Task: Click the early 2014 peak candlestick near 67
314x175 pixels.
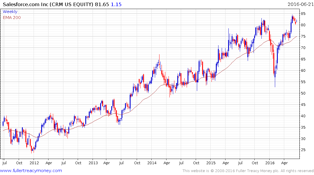Action: tap(159, 60)
